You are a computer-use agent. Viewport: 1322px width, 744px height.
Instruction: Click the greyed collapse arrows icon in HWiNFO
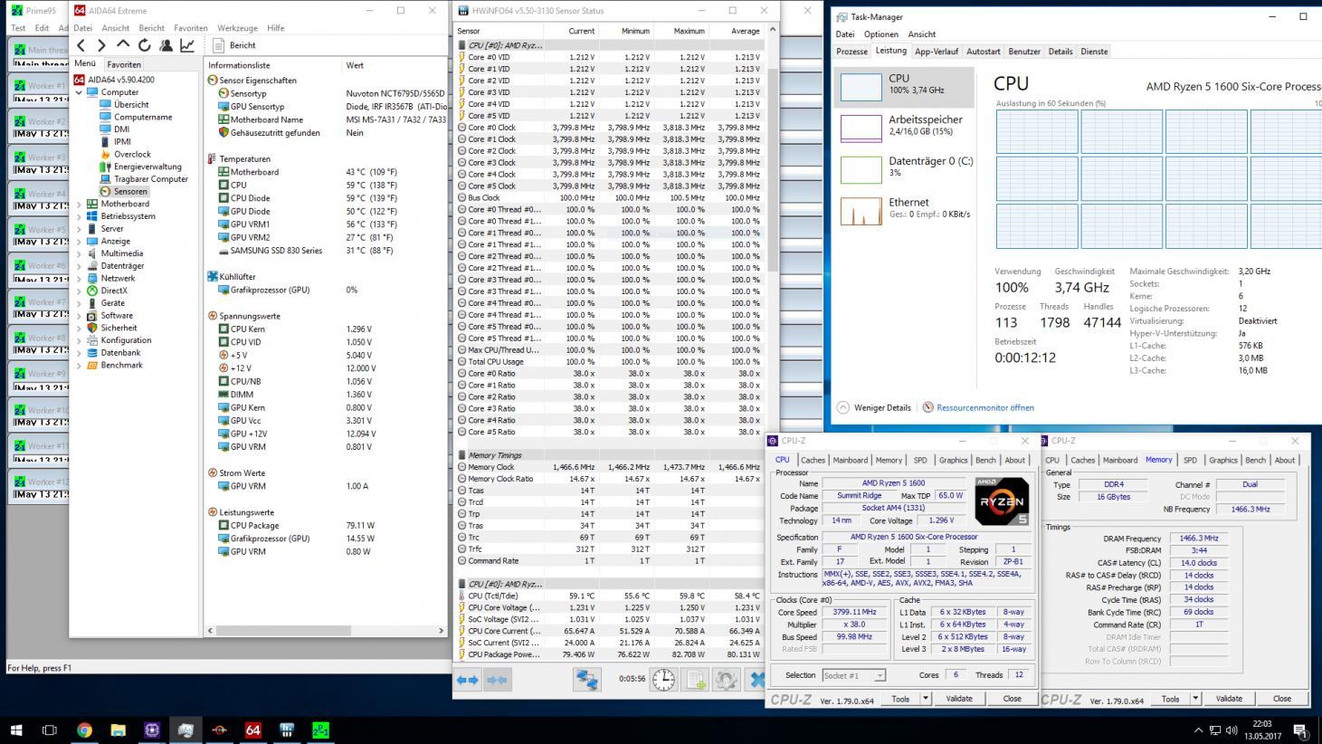(498, 680)
